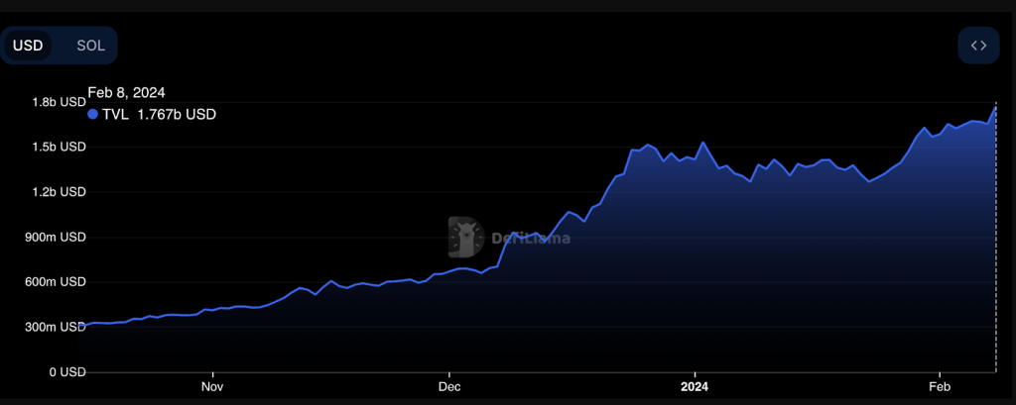Click the Dec label on the x-axis
Image resolution: width=1016 pixels, height=405 pixels.
pos(448,385)
